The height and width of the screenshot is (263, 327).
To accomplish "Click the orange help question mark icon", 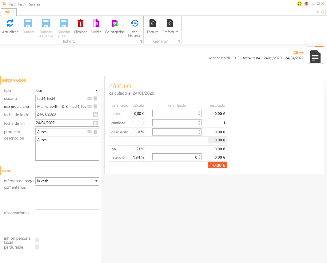I will 306,4.
